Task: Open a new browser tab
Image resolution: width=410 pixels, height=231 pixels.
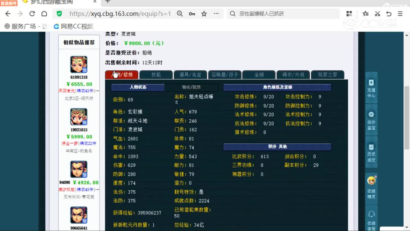Action: [108, 2]
